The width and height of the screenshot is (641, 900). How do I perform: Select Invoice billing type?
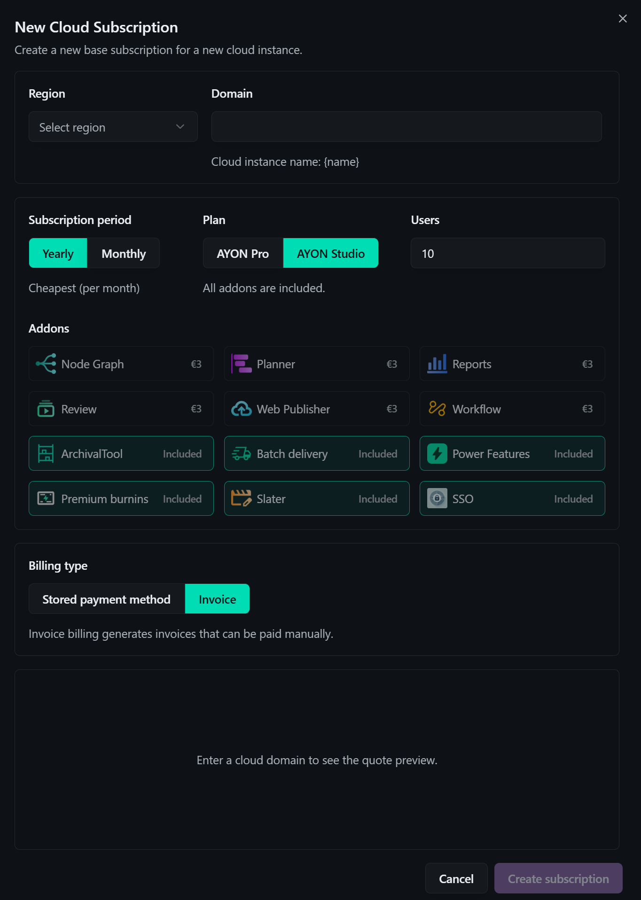[x=217, y=599]
